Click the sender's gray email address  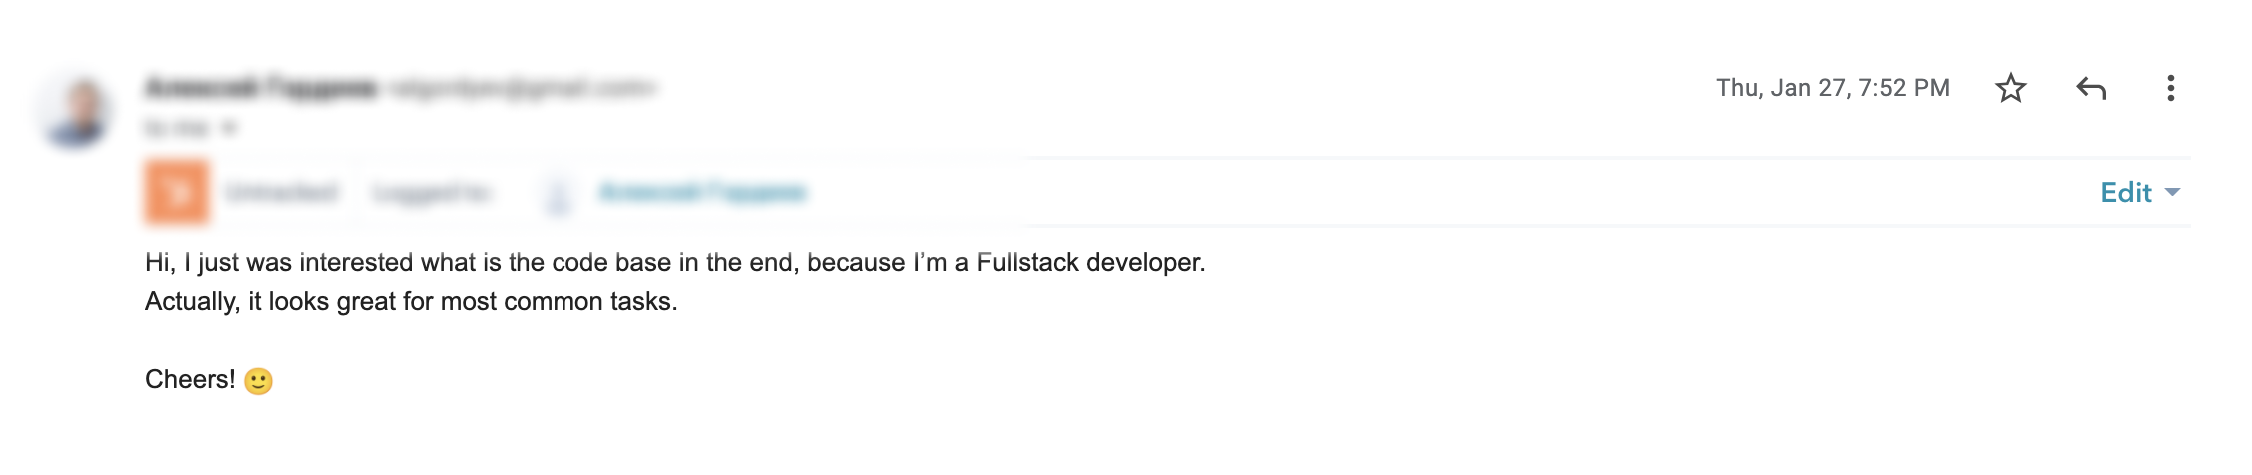522,88
